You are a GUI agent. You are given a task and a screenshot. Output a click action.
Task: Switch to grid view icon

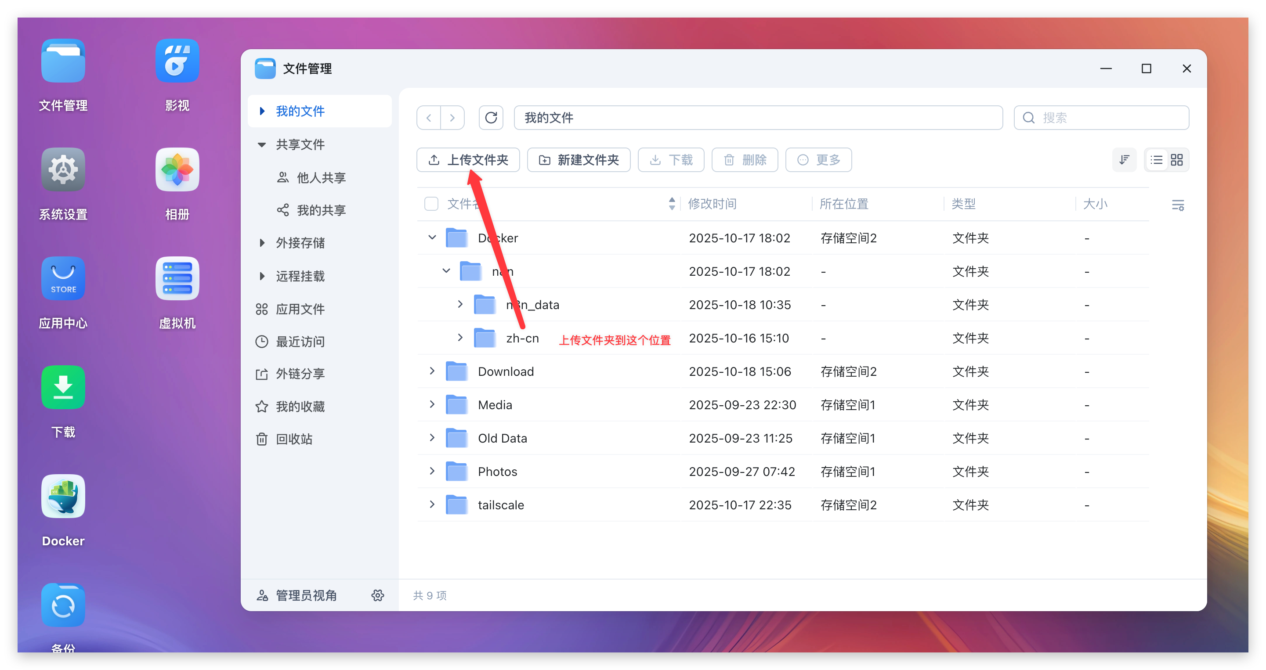1176,160
